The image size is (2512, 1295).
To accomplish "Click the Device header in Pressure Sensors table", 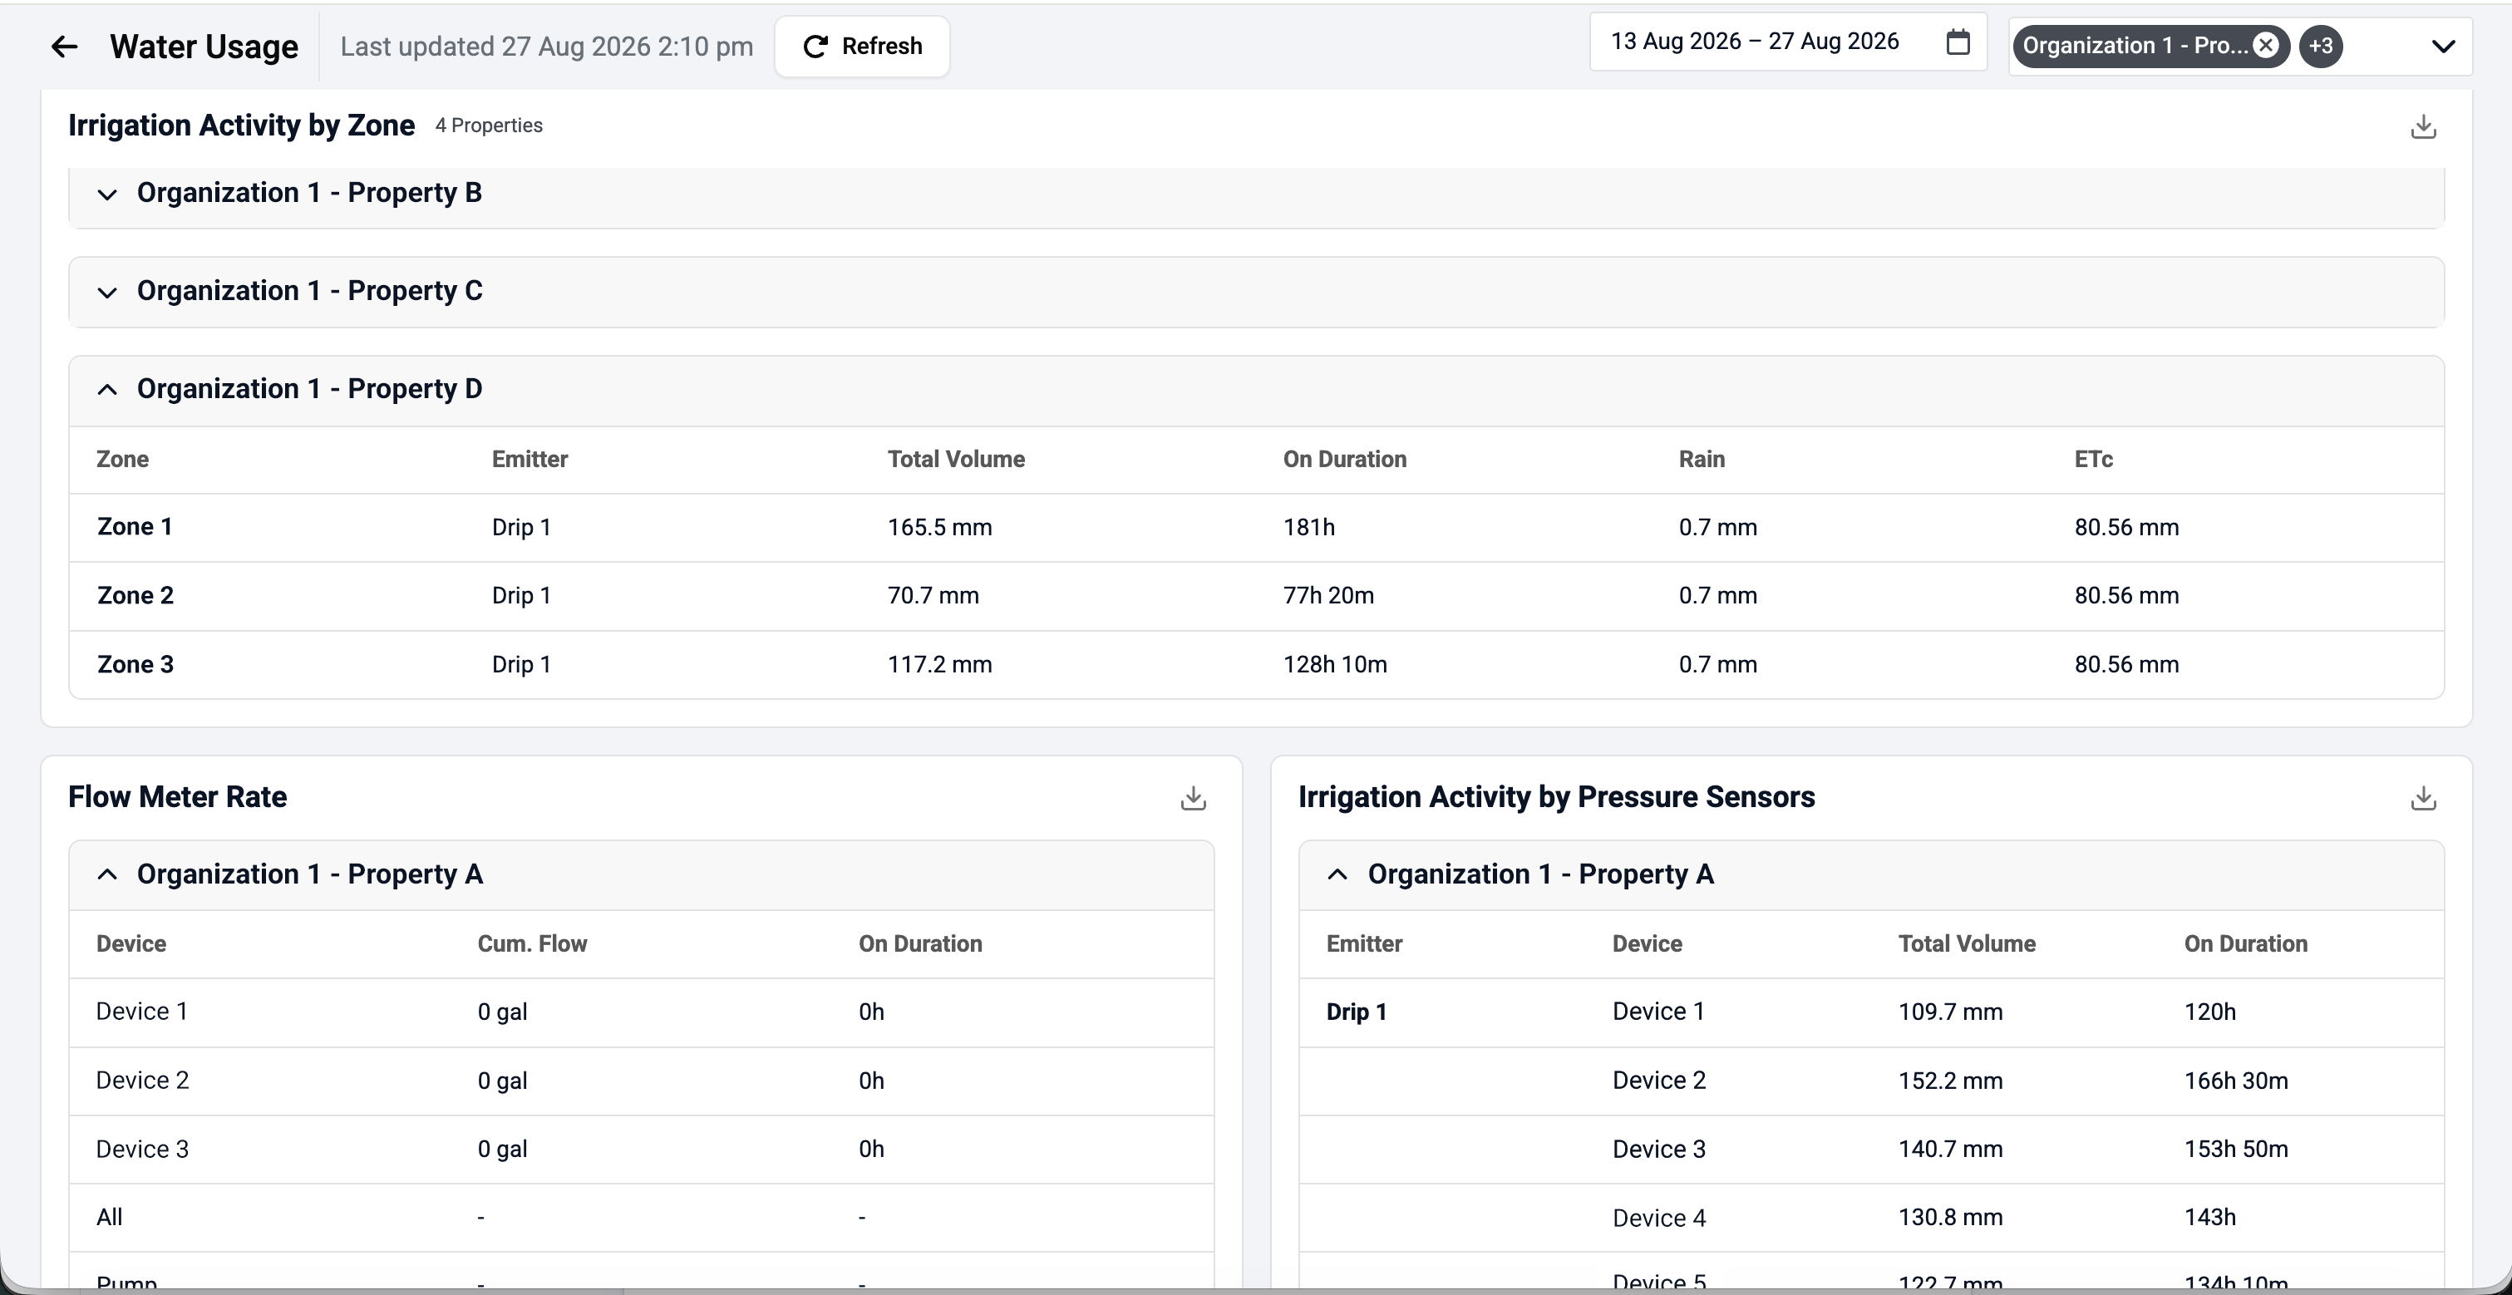I will click(1647, 944).
